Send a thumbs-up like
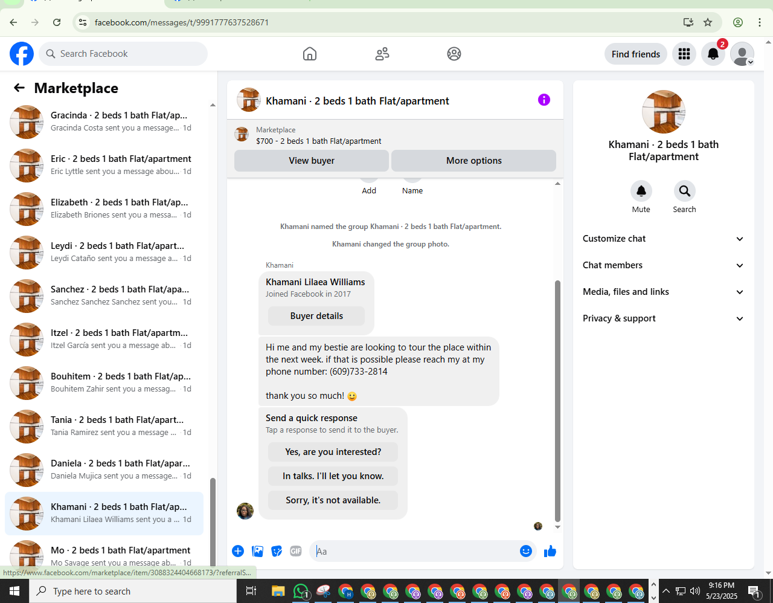Image resolution: width=773 pixels, height=603 pixels. (x=550, y=551)
